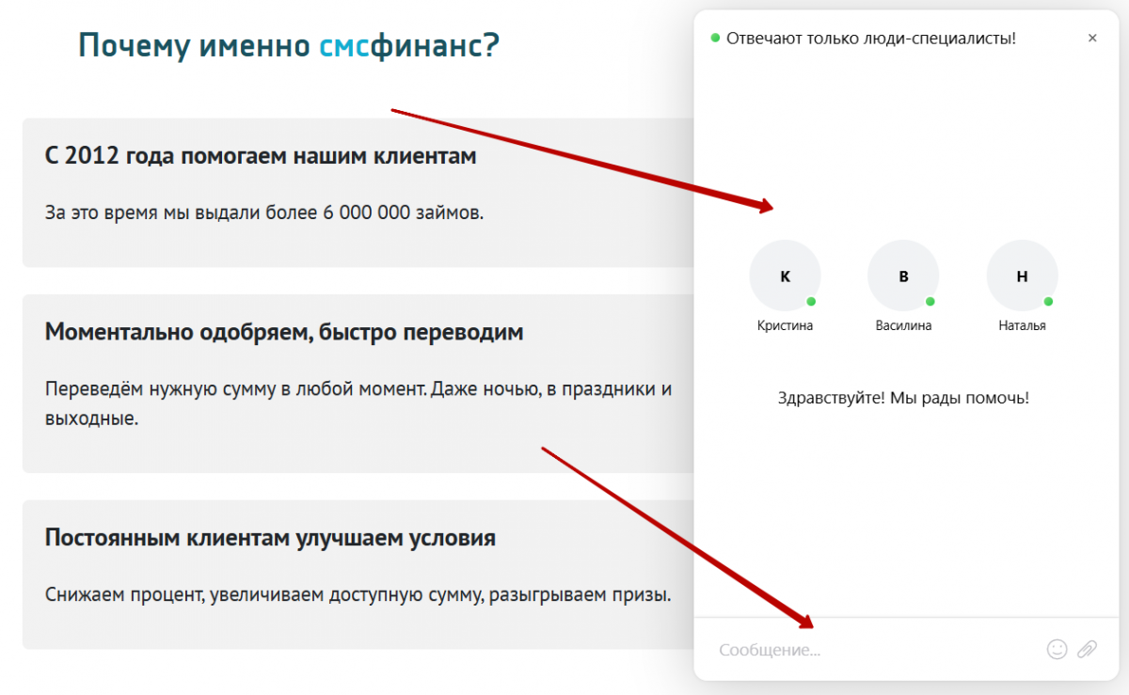Click heading Почему именно смсфинанс?
1129x695 pixels.
click(x=289, y=45)
